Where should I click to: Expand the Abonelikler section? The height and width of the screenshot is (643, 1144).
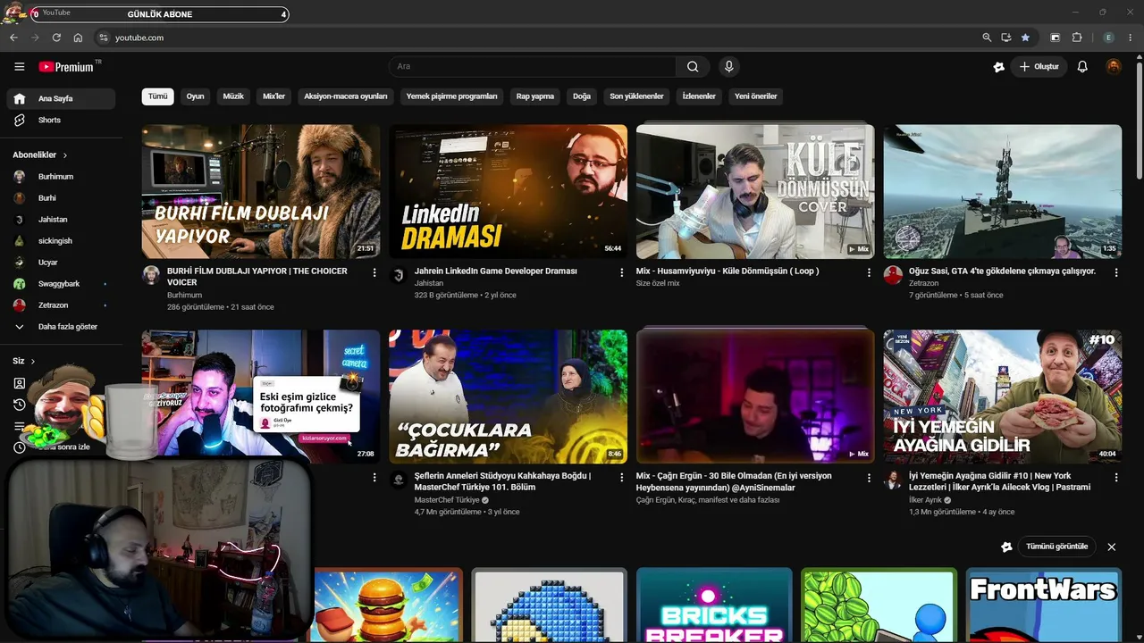pyautogui.click(x=40, y=155)
